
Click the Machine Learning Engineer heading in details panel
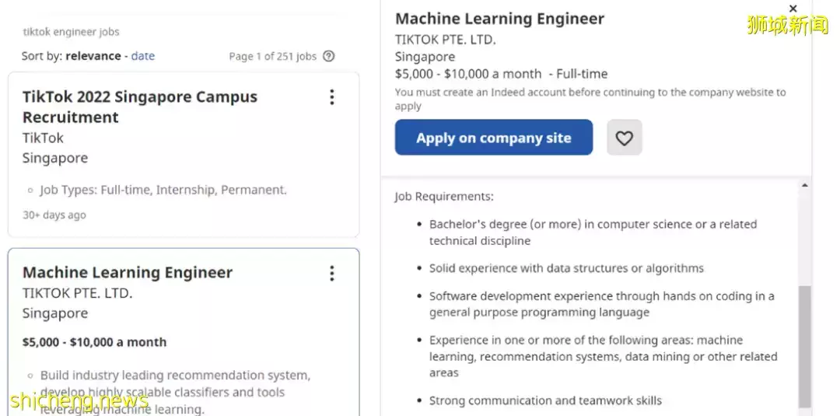(499, 19)
